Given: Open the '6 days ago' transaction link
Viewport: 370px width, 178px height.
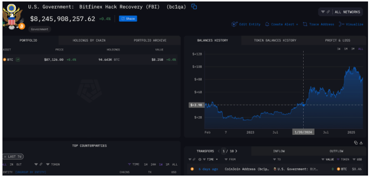Looking at the screenshot, I should (x=208, y=169).
